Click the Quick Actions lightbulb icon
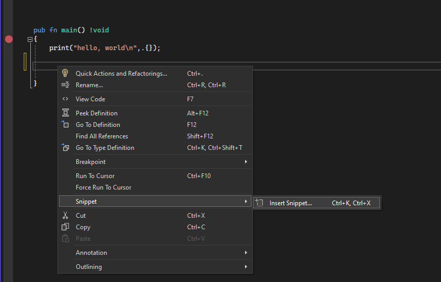441x282 pixels. 65,73
